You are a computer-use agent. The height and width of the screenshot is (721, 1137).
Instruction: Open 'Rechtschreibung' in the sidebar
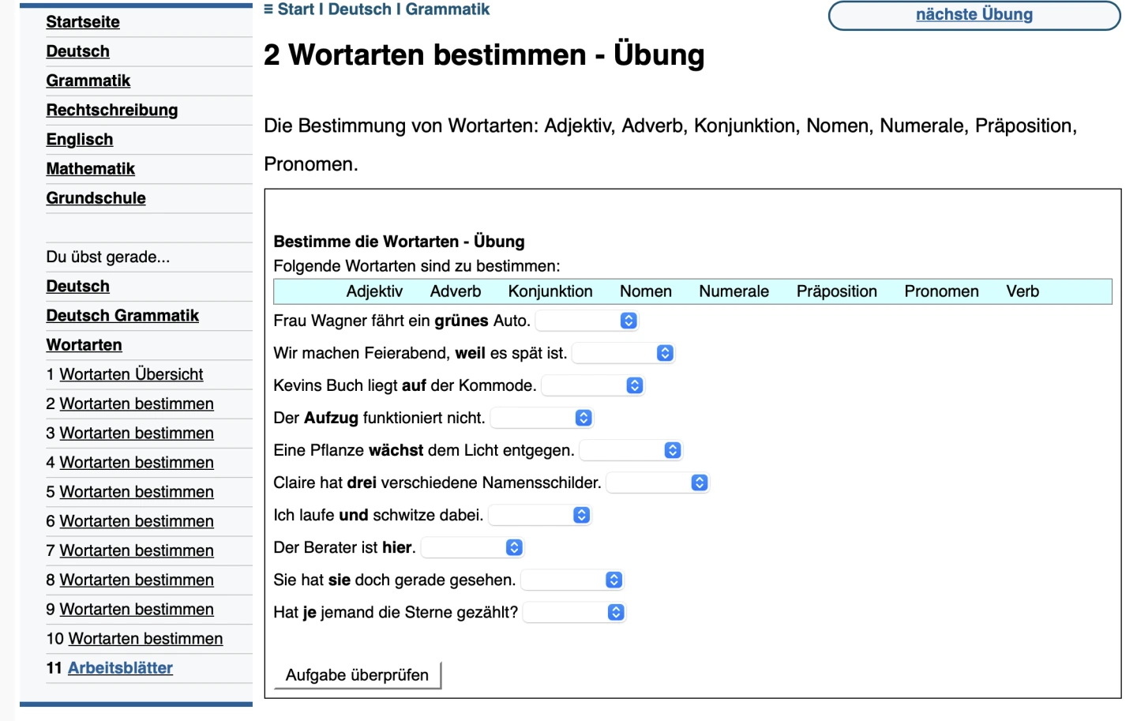click(x=111, y=110)
